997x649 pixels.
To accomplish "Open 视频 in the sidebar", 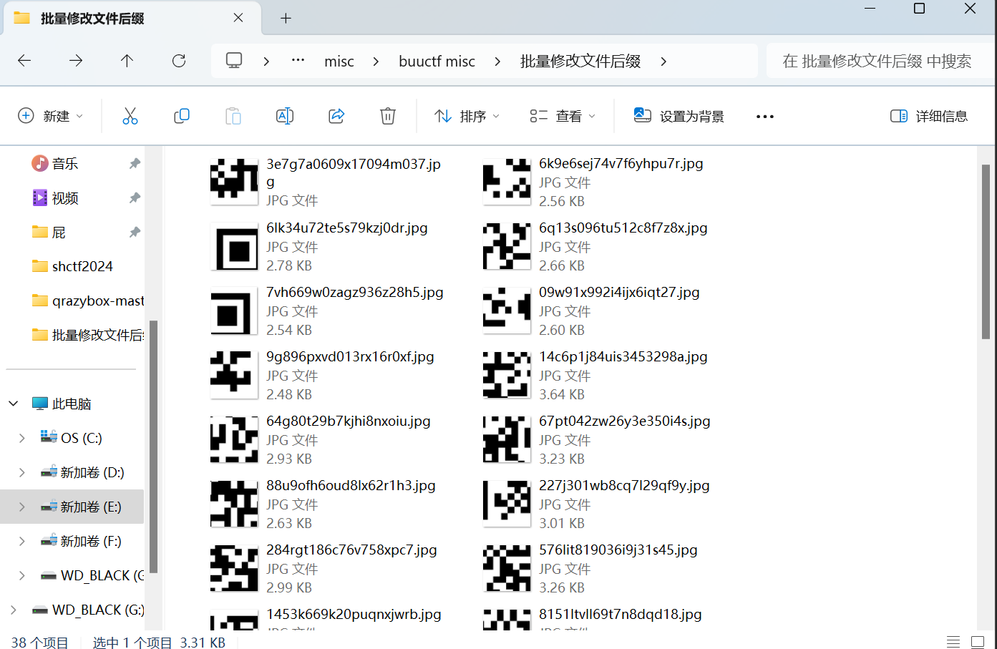I will (x=65, y=197).
